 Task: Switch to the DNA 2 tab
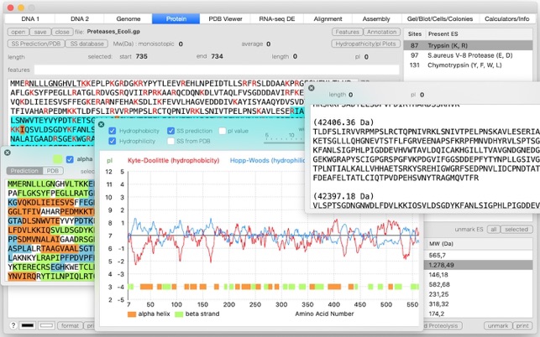(x=80, y=19)
